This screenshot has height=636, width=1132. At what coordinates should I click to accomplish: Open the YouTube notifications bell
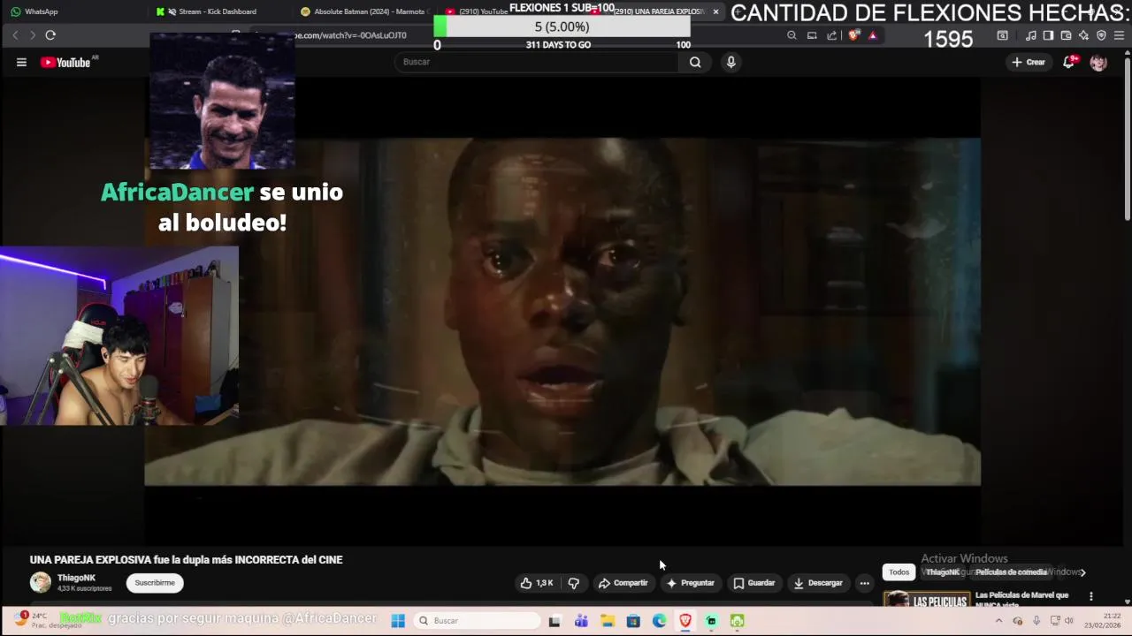[1068, 62]
